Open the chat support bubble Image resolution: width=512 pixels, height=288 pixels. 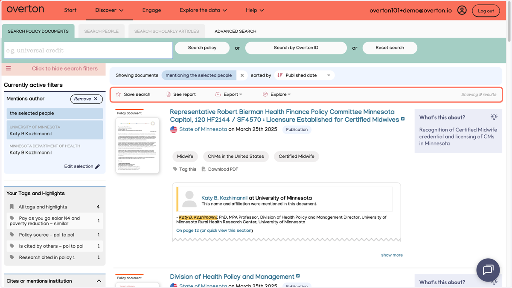(x=488, y=270)
